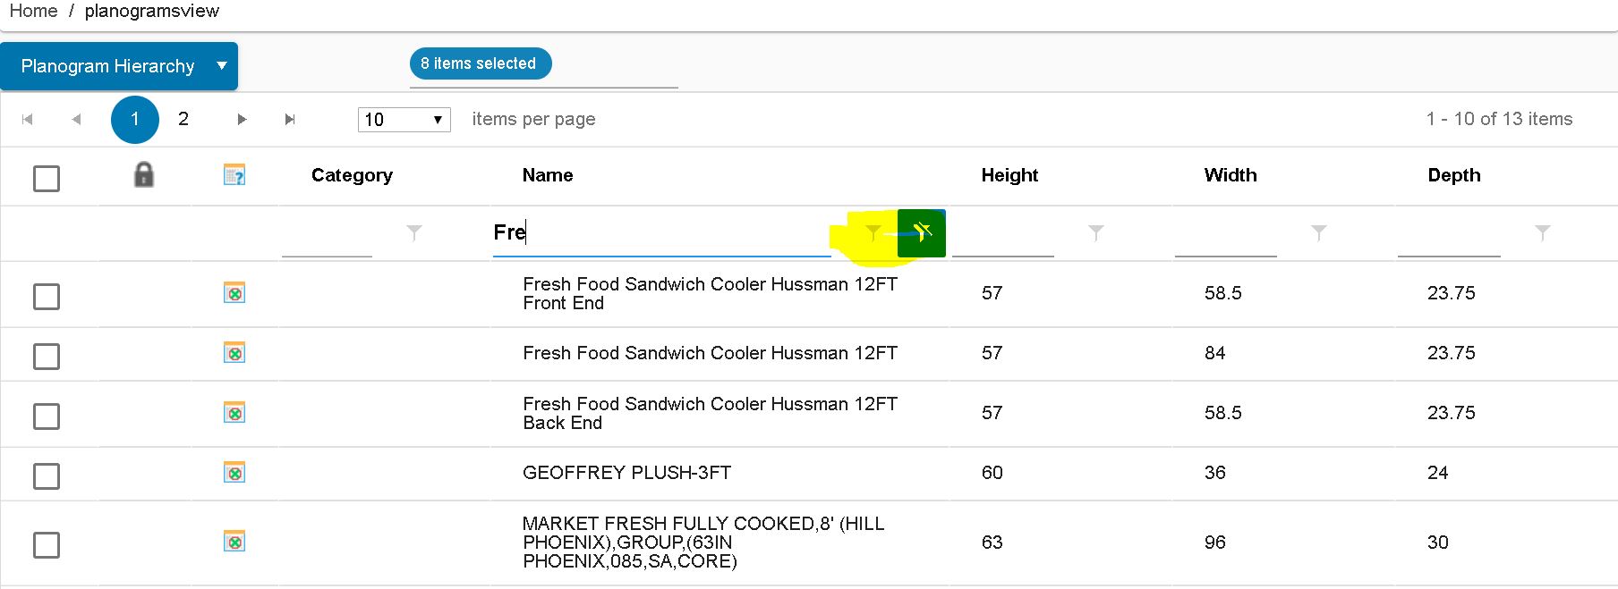1618x589 pixels.
Task: Click the 8 items selected badge
Action: (x=480, y=63)
